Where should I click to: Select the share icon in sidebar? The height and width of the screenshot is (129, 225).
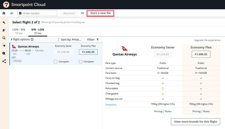tap(4, 61)
